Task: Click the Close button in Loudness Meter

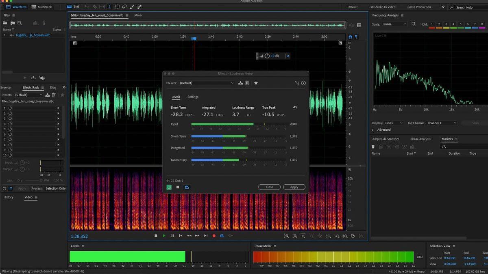Action: coord(269,187)
